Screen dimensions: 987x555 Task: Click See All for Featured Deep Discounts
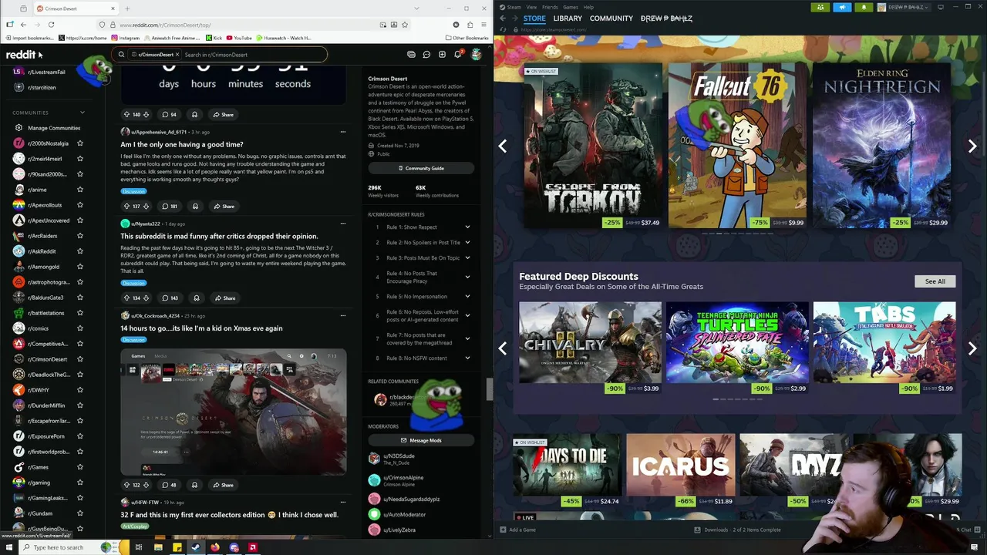point(935,281)
